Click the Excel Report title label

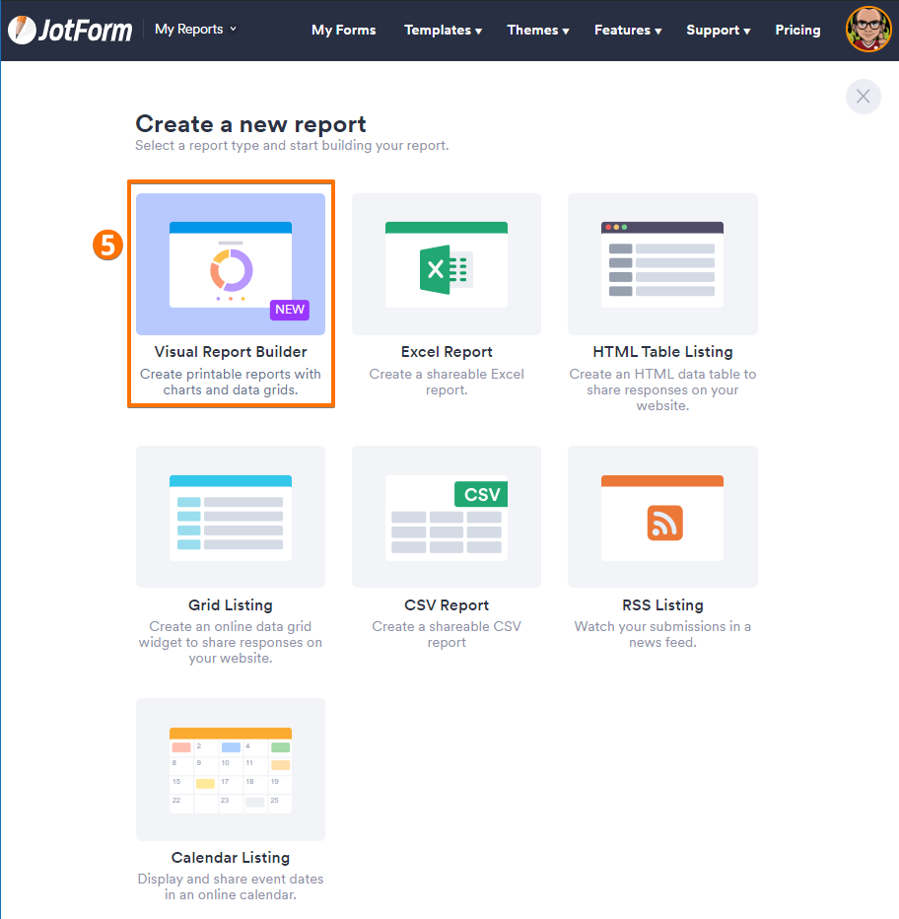[447, 352]
